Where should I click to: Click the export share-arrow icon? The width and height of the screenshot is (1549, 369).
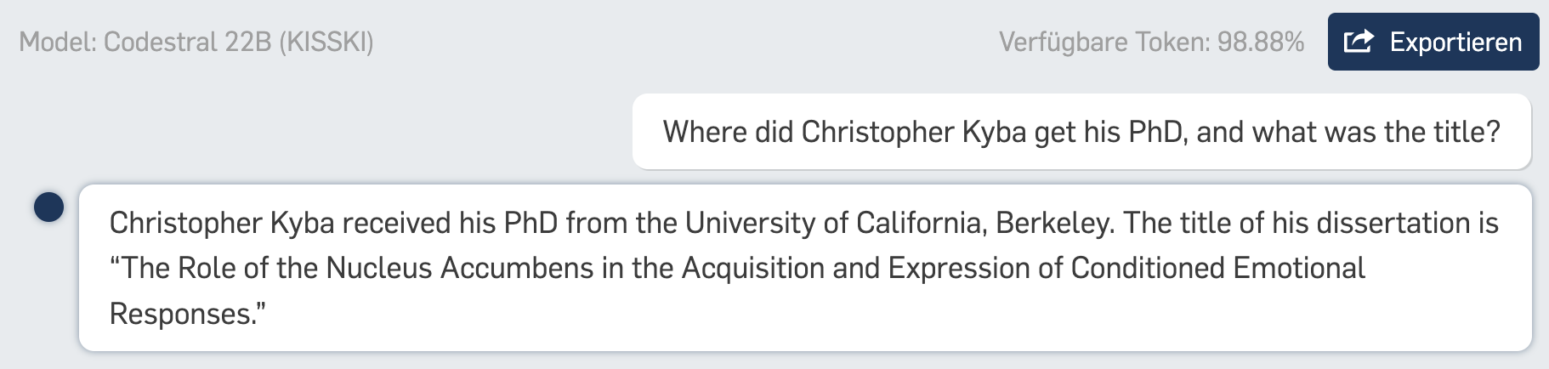pos(1359,41)
